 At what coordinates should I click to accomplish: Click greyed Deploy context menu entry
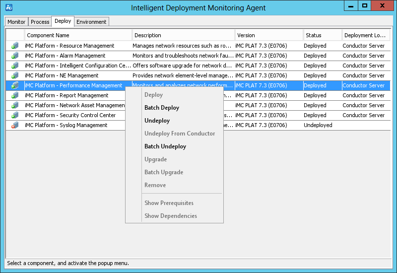click(154, 95)
